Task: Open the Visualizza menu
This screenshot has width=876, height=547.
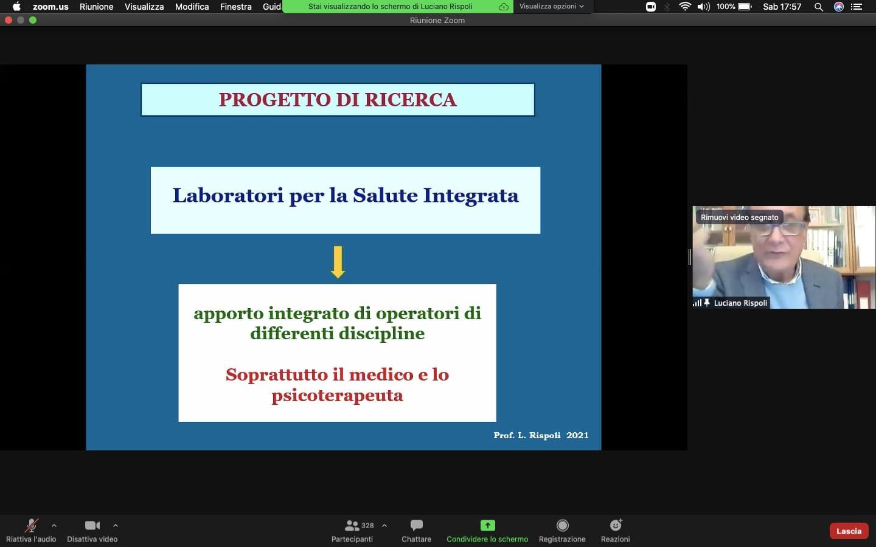Action: 144,7
